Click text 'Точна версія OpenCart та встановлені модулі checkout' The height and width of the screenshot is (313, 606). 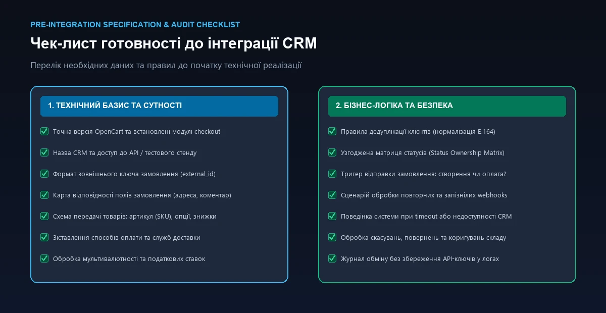click(x=136, y=131)
